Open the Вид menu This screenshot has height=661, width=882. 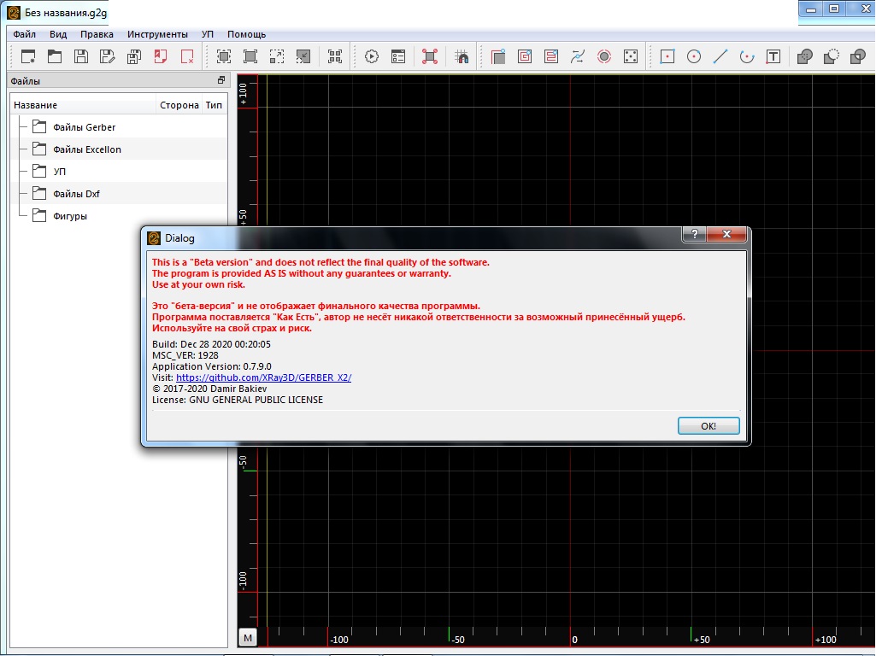58,34
